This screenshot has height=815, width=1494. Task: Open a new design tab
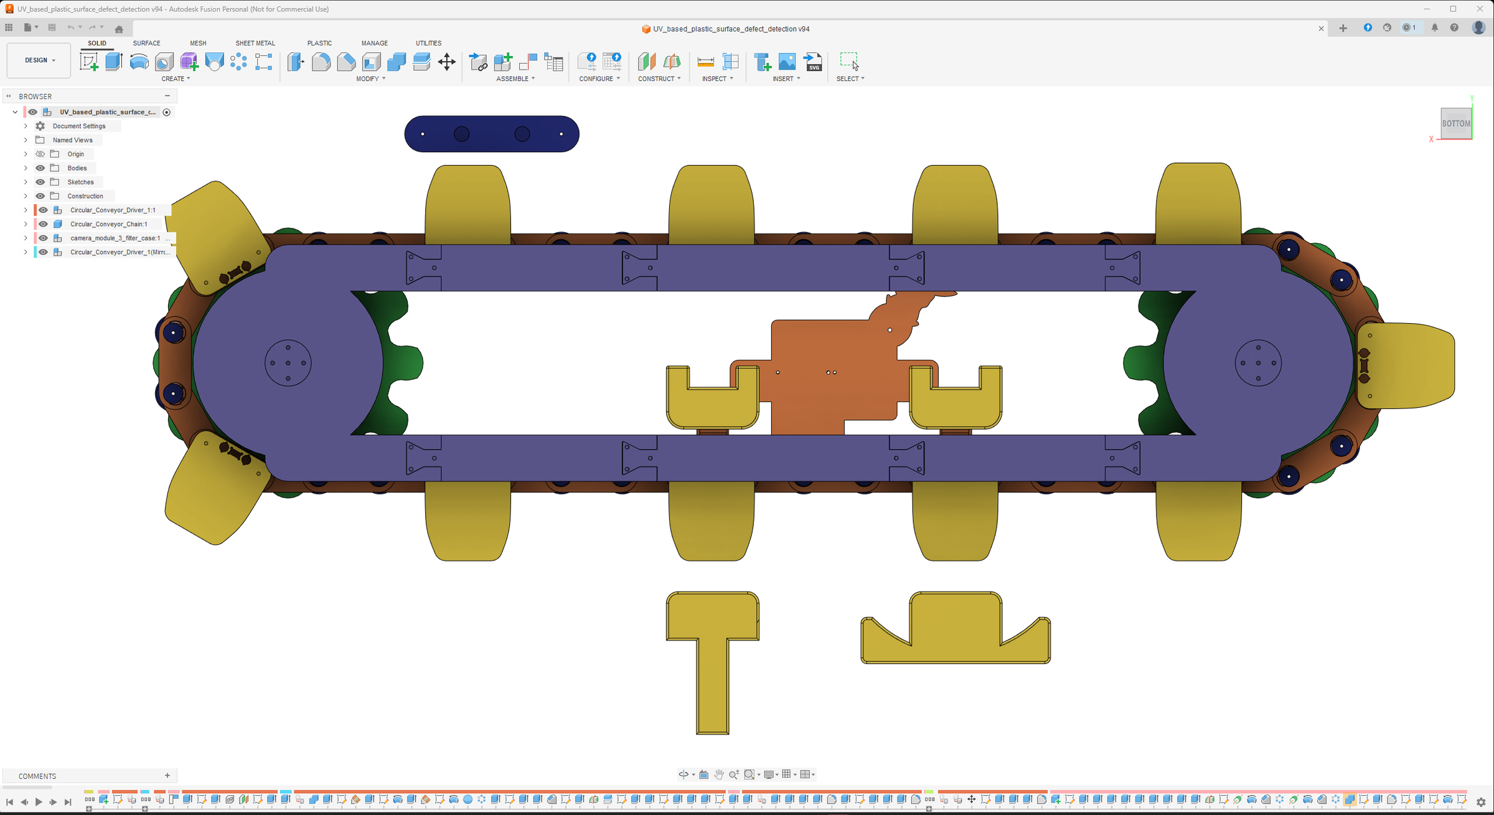1343,28
